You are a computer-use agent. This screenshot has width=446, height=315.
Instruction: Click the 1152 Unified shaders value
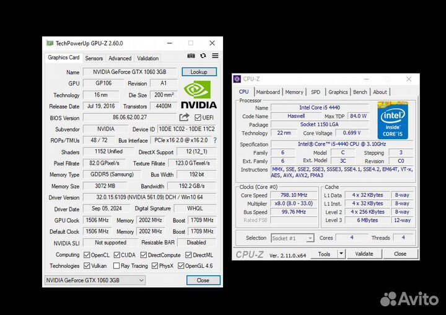pos(108,152)
